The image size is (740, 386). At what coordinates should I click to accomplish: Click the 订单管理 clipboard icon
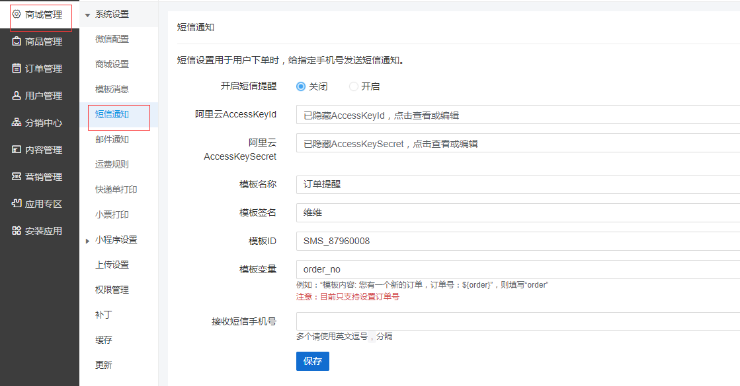pos(17,69)
